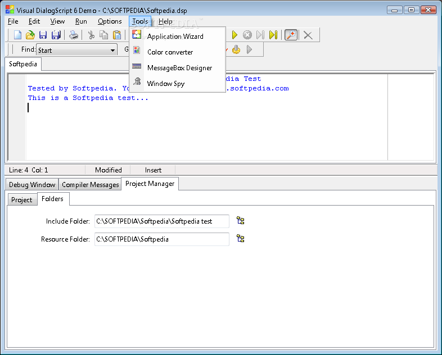The width and height of the screenshot is (442, 355).
Task: Select the Project Manager tab
Action: [x=150, y=184]
